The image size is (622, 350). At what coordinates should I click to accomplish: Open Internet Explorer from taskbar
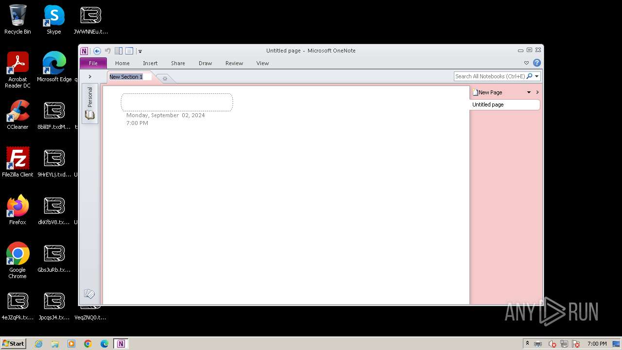pos(38,344)
